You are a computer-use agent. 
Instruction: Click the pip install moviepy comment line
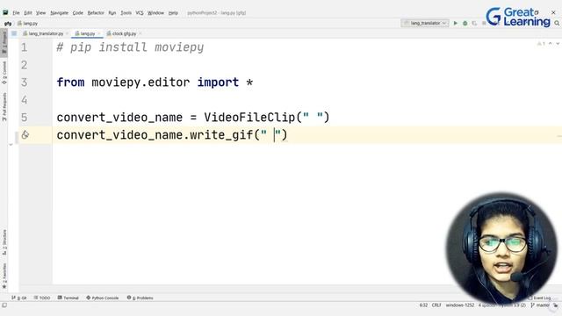point(130,47)
